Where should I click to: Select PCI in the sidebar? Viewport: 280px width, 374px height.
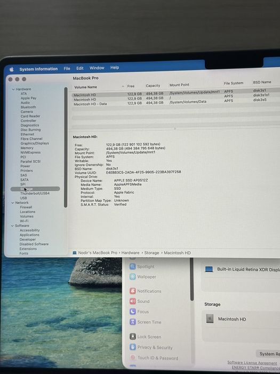(23, 157)
